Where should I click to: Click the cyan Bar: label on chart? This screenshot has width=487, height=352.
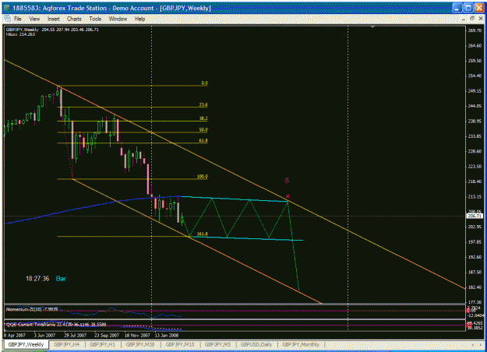coord(62,279)
